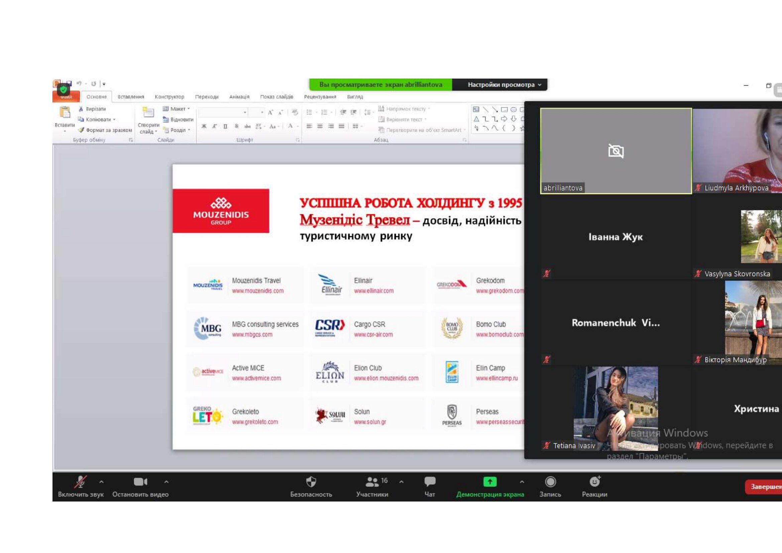The image size is (782, 553).
Task: Open the Chat (Чат) panel
Action: tap(430, 487)
